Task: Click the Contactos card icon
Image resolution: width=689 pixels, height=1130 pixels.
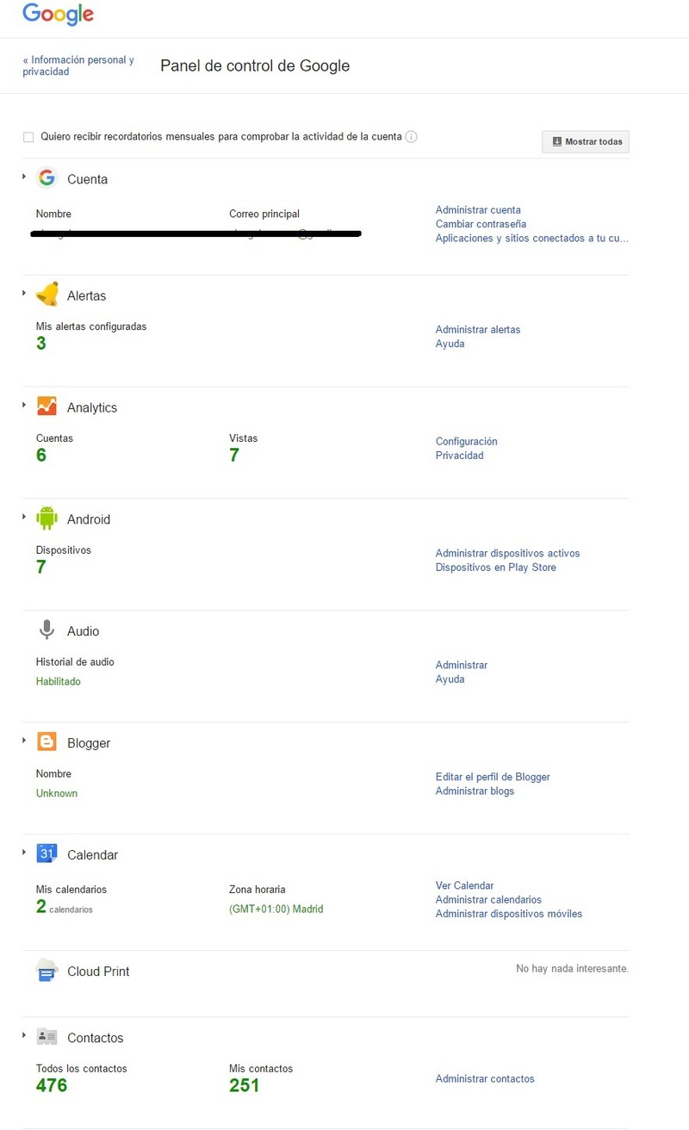Action: [47, 1037]
